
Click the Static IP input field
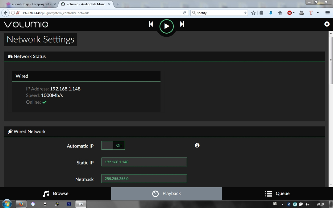click(144, 162)
